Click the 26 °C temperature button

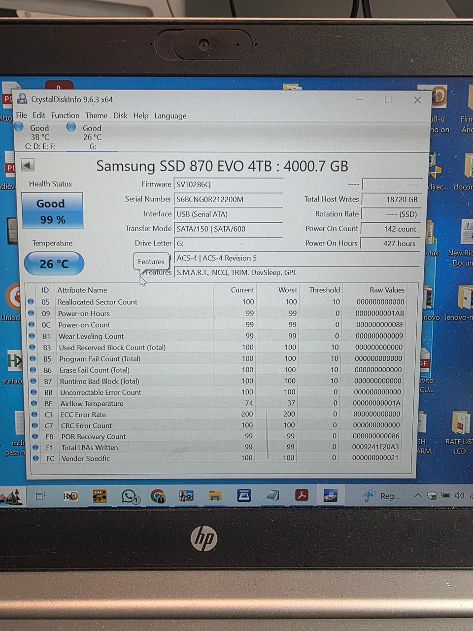tap(54, 264)
